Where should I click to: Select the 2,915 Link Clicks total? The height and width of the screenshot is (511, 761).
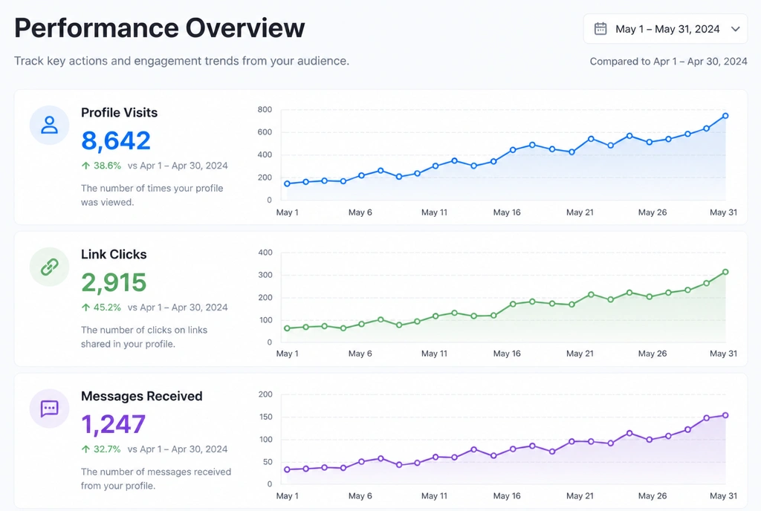(114, 282)
